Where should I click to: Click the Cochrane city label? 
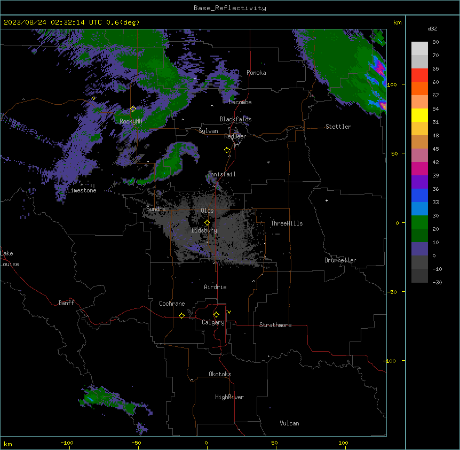pos(172,304)
